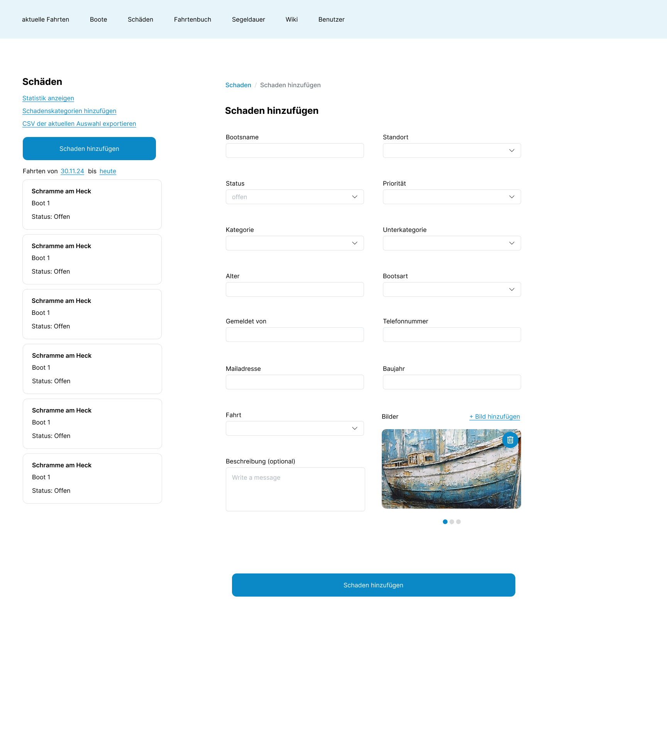Click the Bild hinzufügen link
Viewport: 667px width, 739px height.
pyautogui.click(x=494, y=416)
